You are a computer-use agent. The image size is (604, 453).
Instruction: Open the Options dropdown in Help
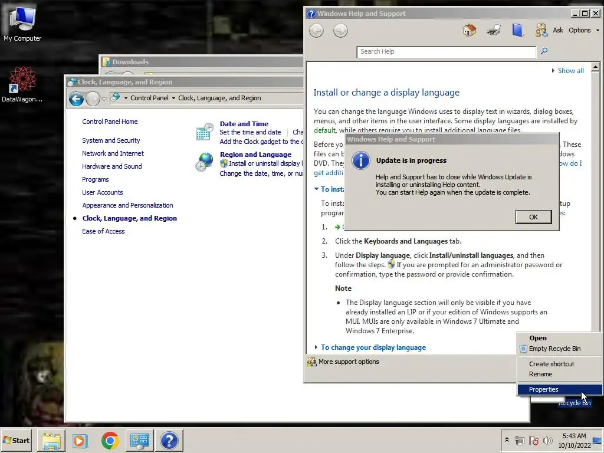pyautogui.click(x=583, y=30)
